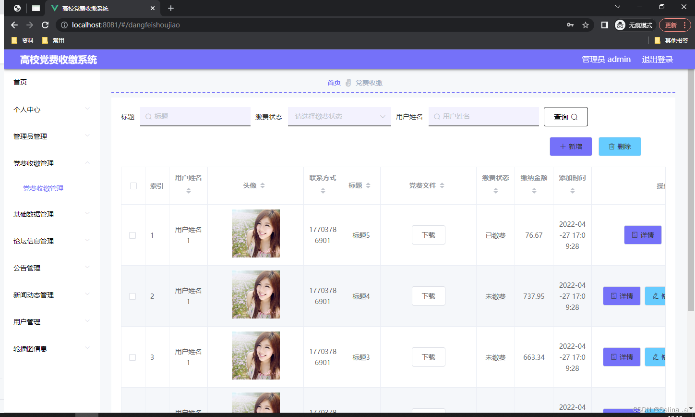The height and width of the screenshot is (417, 695).
Task: Bookmark this page with the star icon
Action: [x=586, y=25]
